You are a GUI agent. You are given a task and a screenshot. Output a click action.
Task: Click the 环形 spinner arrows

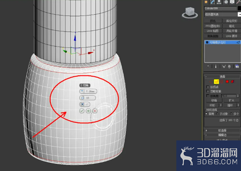221,105
